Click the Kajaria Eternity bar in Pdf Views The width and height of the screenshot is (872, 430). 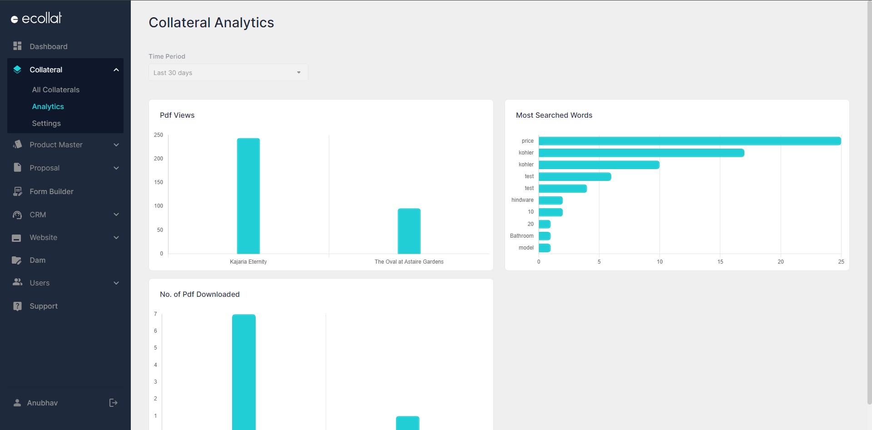(x=248, y=195)
